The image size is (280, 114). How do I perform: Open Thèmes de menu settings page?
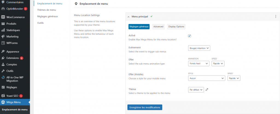(46, 10)
